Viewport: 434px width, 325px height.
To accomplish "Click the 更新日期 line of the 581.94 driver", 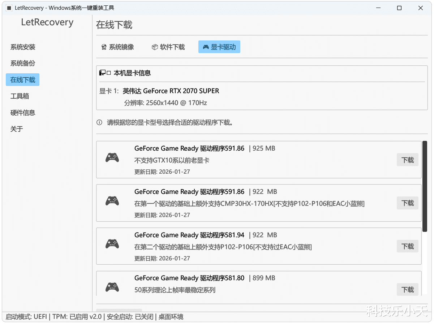I will [162, 258].
